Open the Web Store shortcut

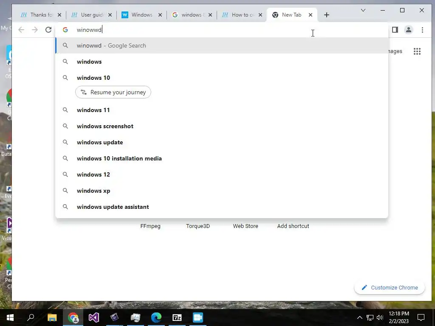246,226
